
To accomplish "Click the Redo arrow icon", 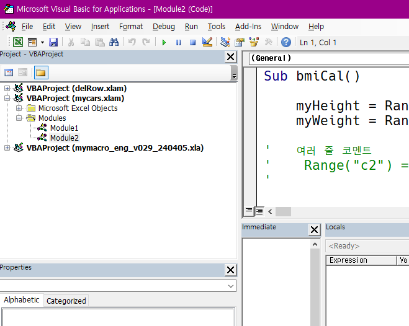I will 146,42.
